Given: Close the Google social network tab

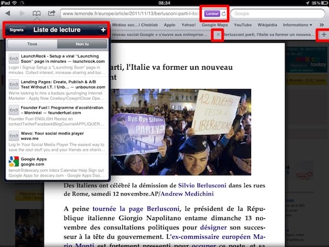Looking at the screenshot, I should tap(218, 35).
